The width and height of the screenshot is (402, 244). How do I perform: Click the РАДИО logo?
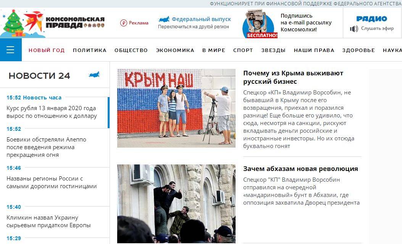pos(371,19)
